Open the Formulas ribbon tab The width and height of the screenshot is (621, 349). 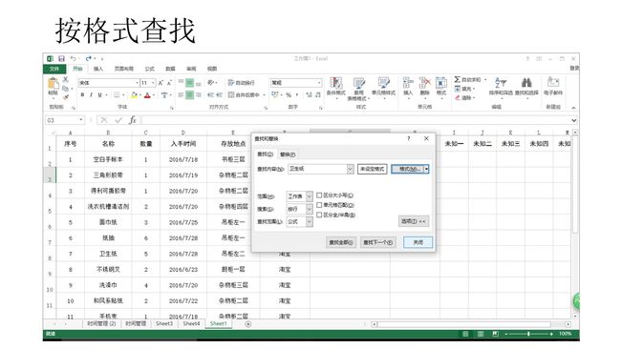150,69
